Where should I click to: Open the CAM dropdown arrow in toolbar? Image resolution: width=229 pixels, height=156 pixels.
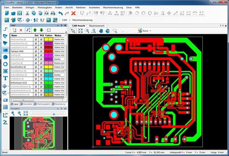(x=70, y=20)
